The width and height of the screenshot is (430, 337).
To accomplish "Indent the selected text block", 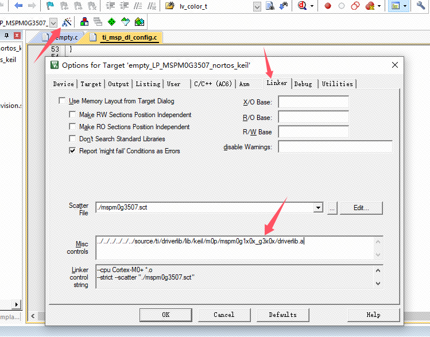I will pyautogui.click(x=111, y=6).
